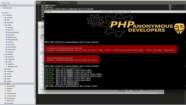Open queue.php file icon
This screenshot has width=186, height=105.
[6, 45]
